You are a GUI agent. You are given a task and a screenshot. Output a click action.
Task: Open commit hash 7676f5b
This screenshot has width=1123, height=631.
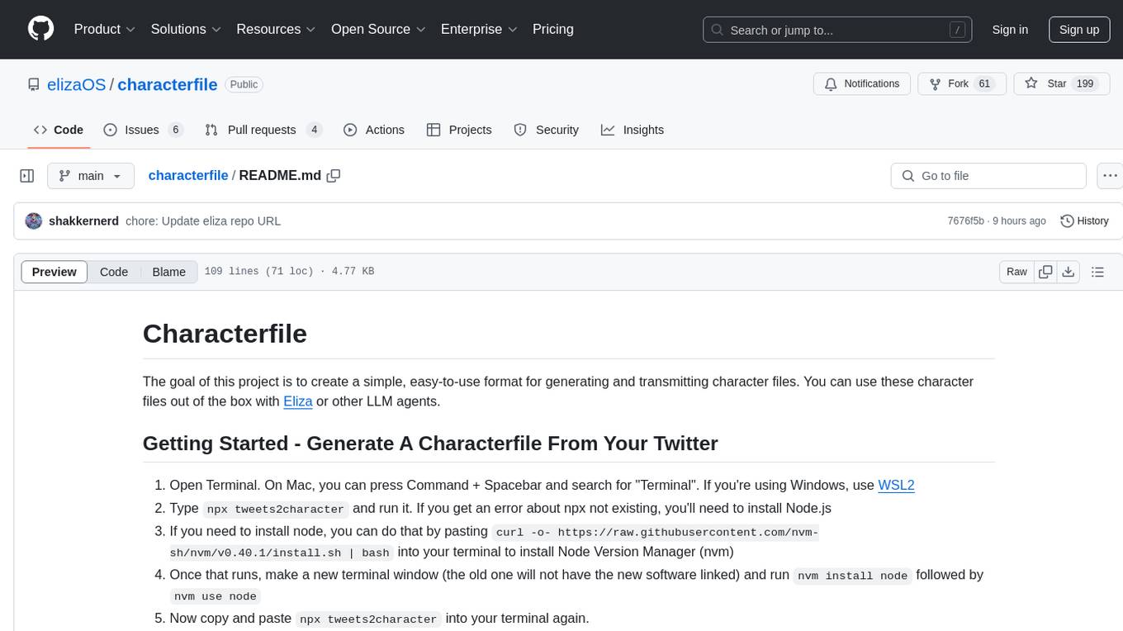[965, 221]
